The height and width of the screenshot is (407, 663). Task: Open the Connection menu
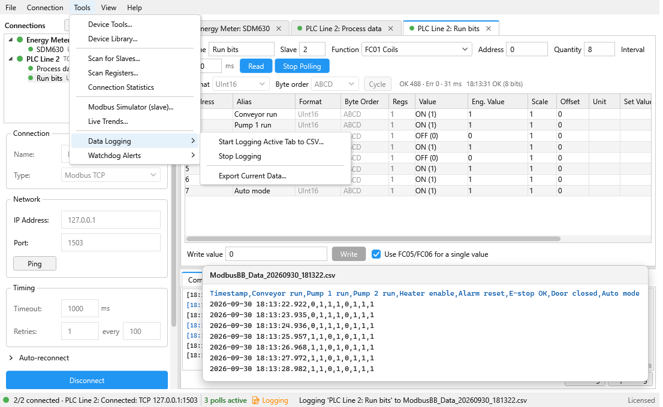[x=45, y=8]
